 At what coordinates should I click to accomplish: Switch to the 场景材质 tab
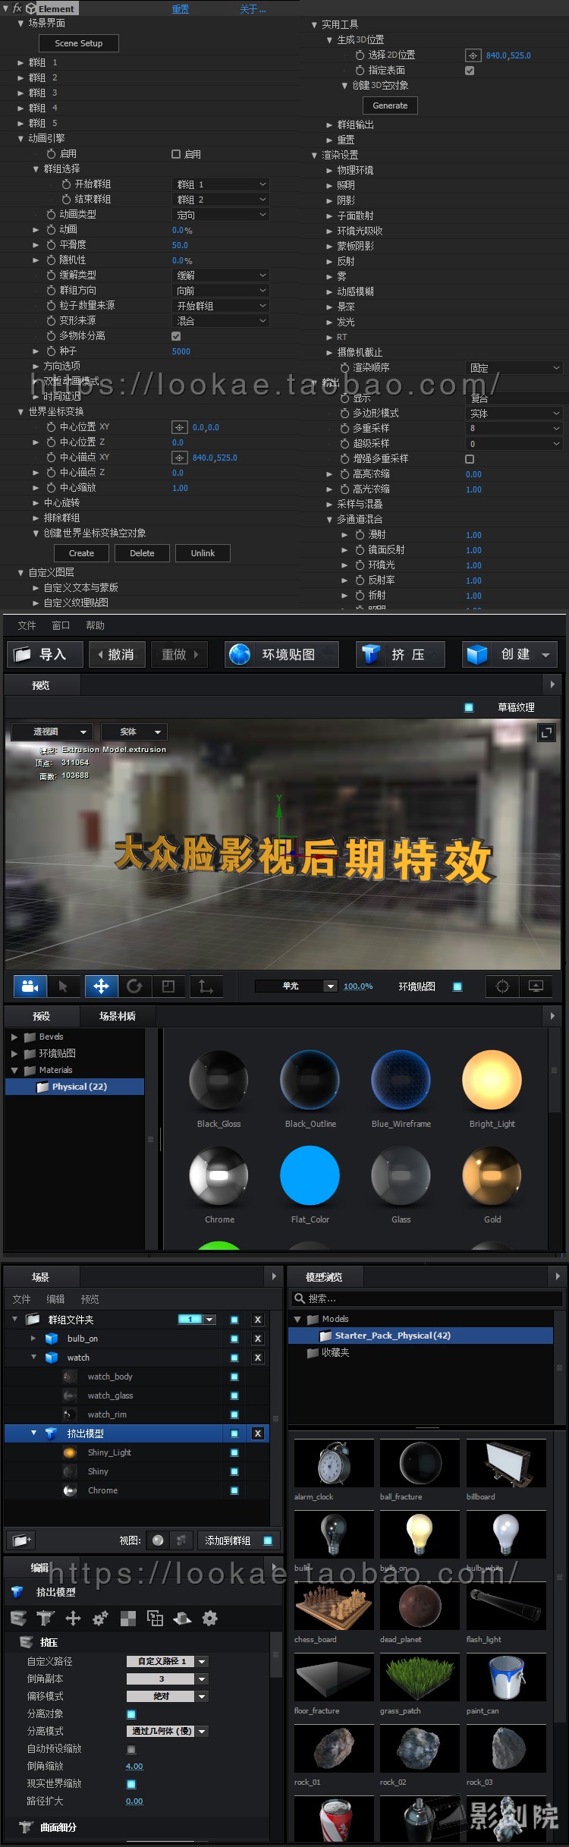click(118, 1016)
